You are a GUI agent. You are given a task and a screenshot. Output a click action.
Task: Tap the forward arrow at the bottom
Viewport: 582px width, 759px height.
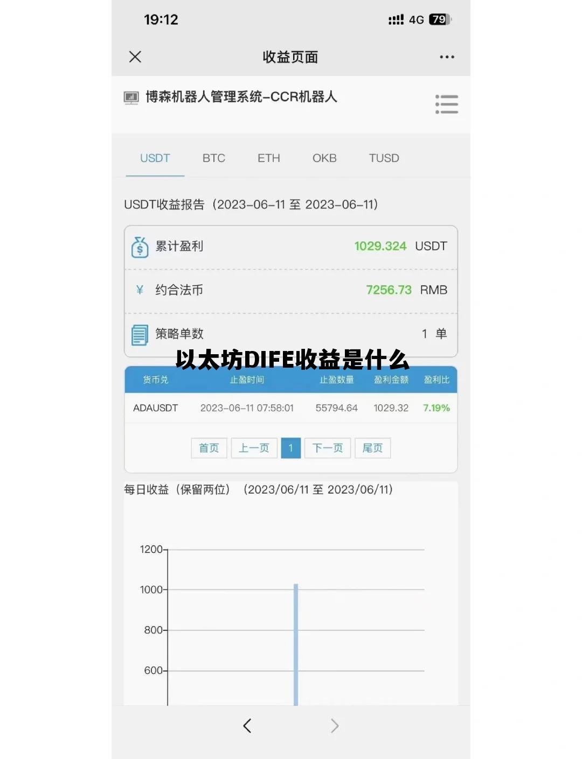pos(335,726)
